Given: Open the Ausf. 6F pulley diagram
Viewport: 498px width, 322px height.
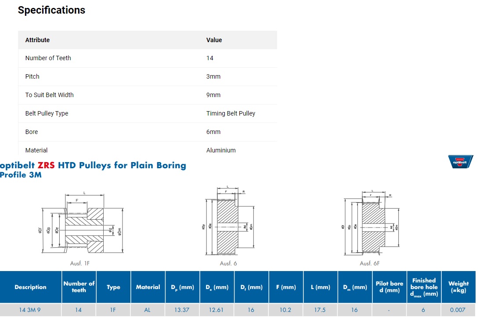Looking at the screenshot, I should click(371, 223).
